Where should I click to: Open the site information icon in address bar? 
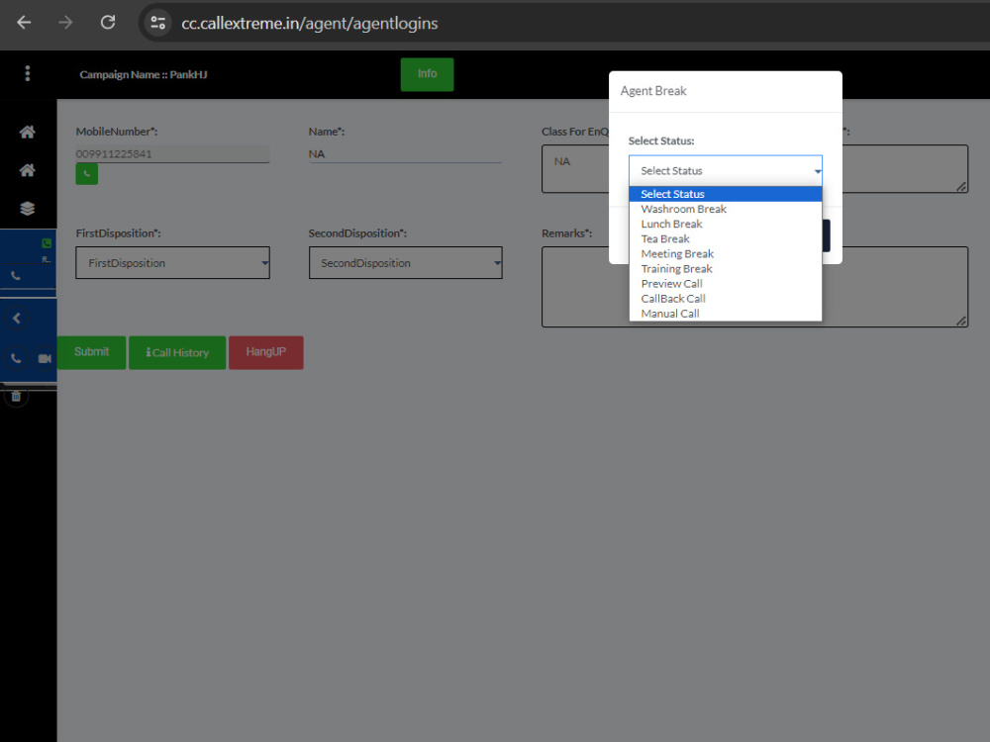157,24
